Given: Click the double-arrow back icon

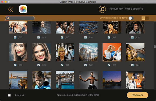Looking at the screenshot, I should coord(10,9).
